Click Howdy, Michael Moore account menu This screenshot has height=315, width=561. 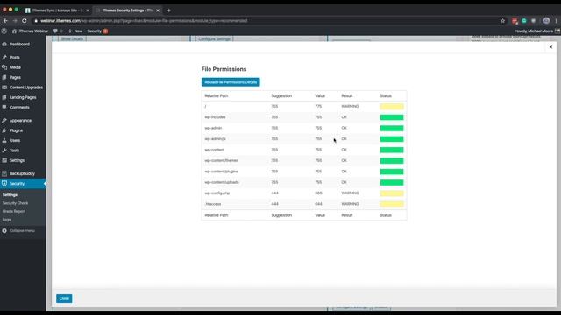(x=536, y=31)
